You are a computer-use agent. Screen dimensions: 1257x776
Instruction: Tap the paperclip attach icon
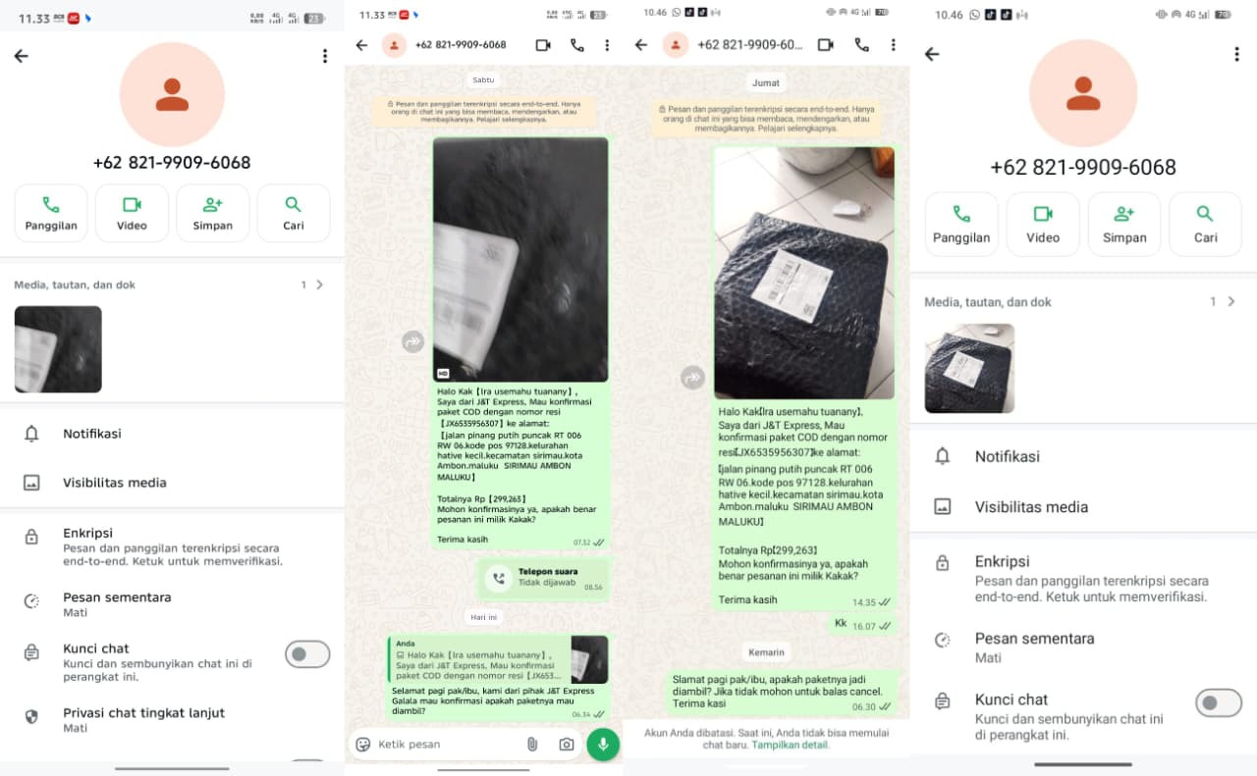click(532, 745)
